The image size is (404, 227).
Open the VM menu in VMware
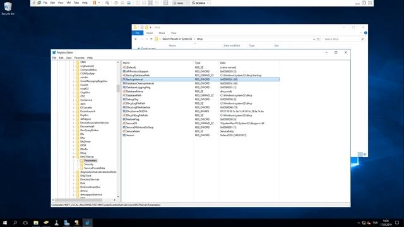click(69, 3)
